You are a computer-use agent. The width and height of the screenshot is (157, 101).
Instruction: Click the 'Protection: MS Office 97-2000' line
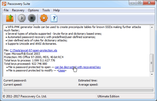pos(34,57)
